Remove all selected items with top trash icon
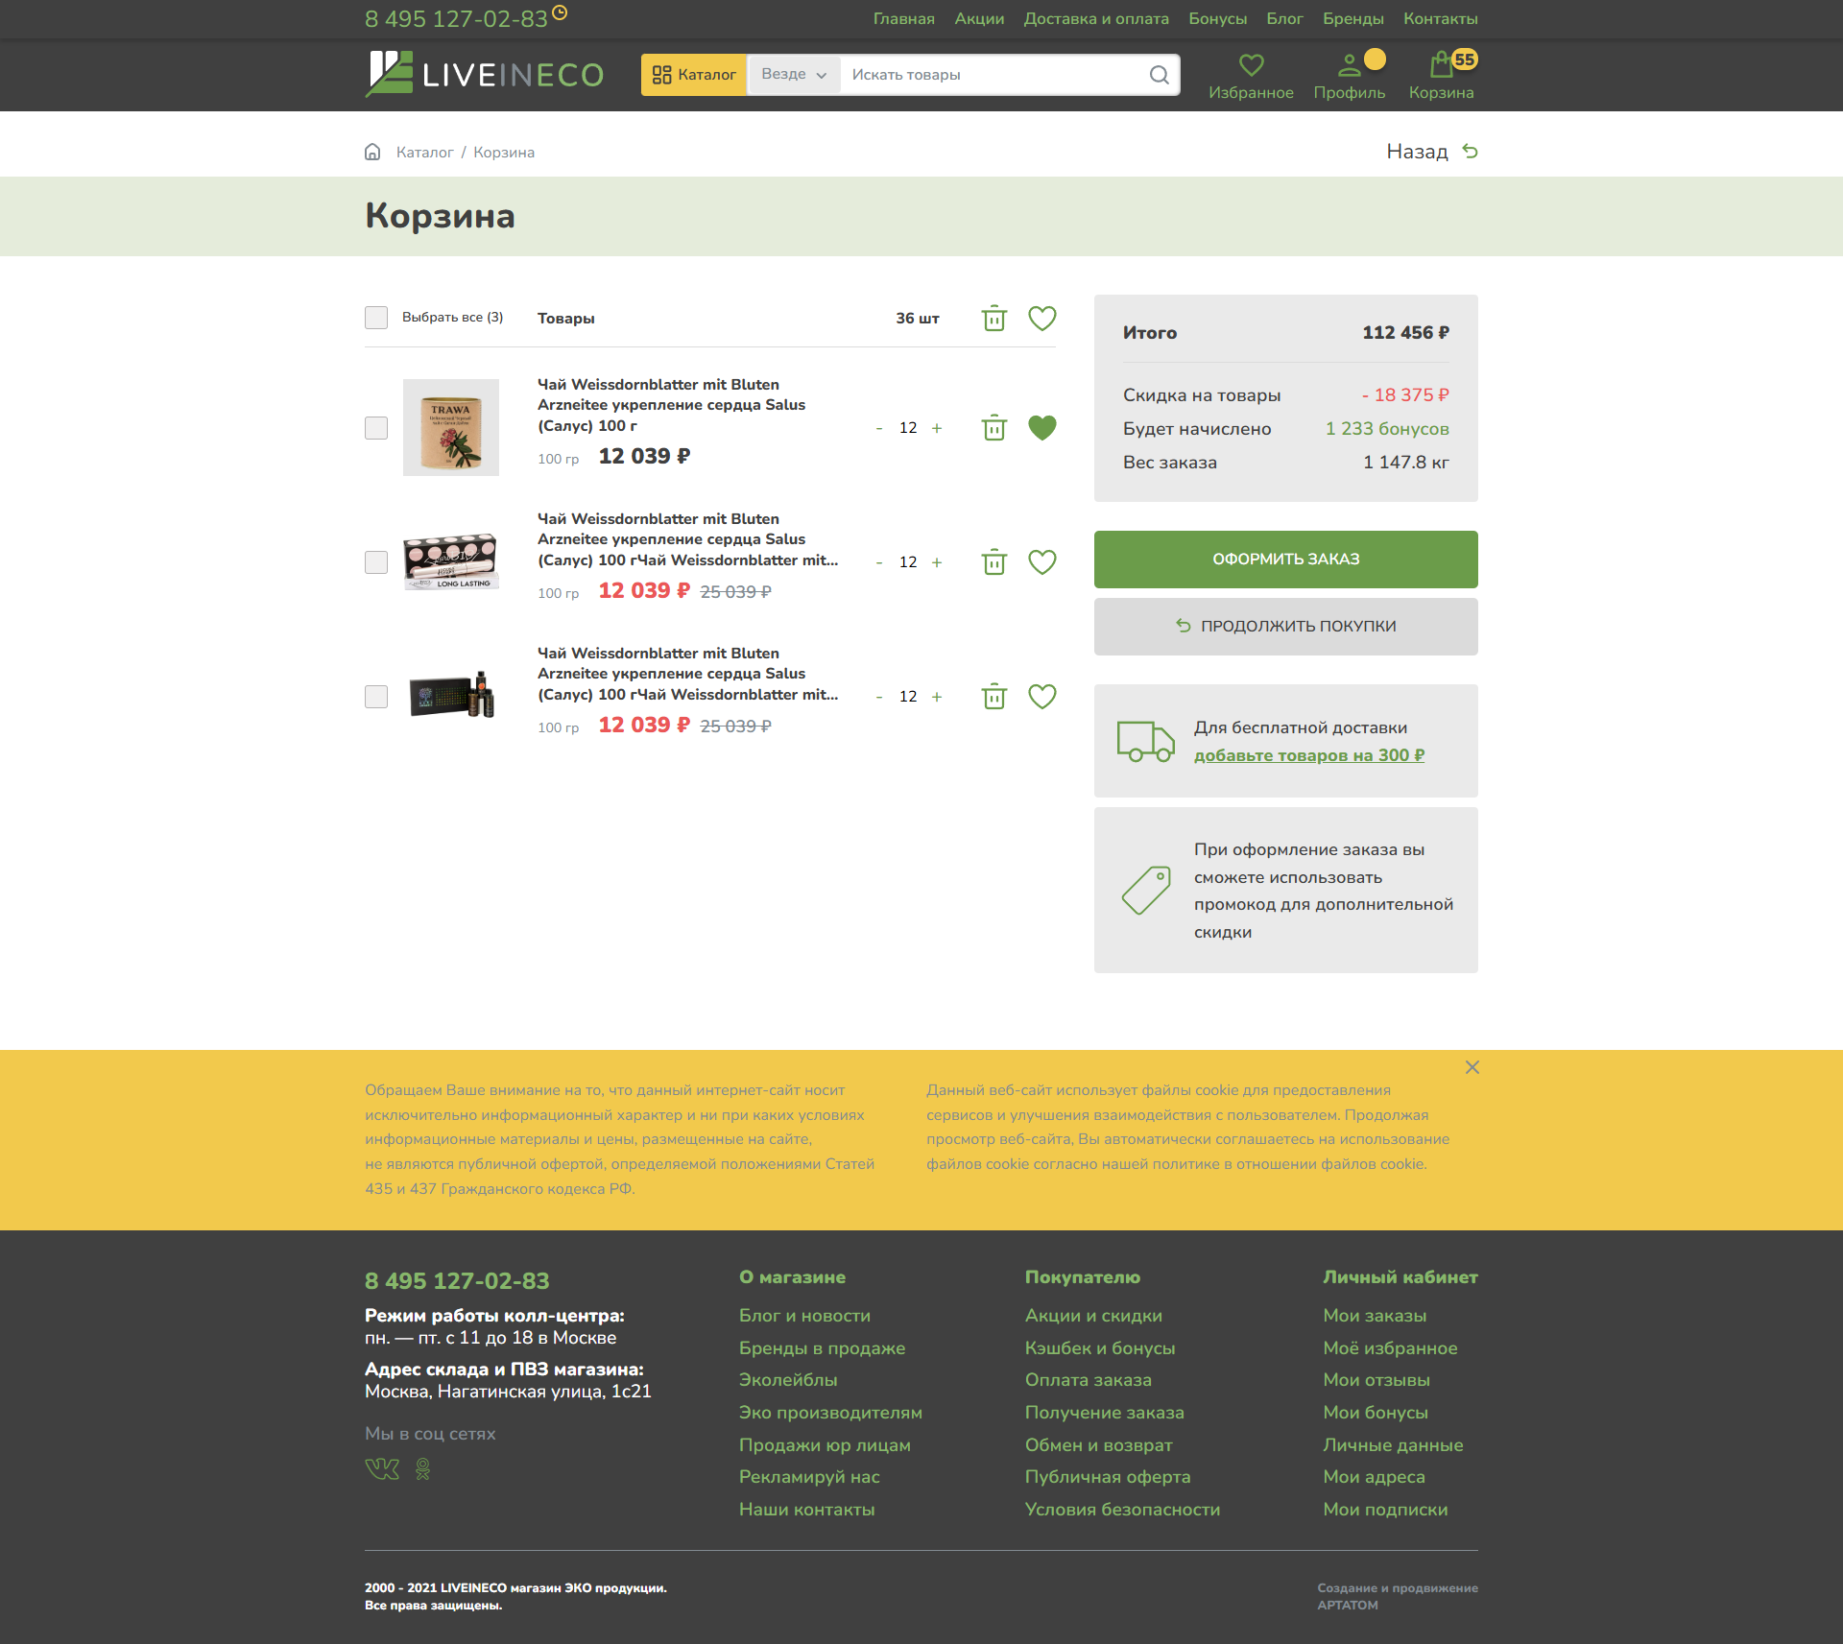The width and height of the screenshot is (1843, 1644). [994, 319]
